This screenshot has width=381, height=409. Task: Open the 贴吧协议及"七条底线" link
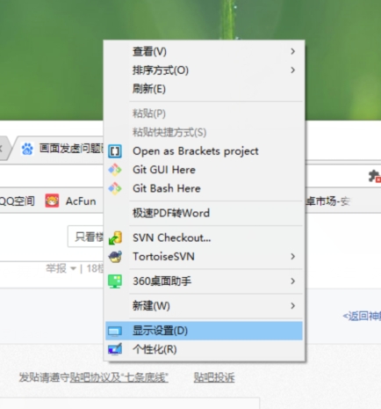(119, 377)
